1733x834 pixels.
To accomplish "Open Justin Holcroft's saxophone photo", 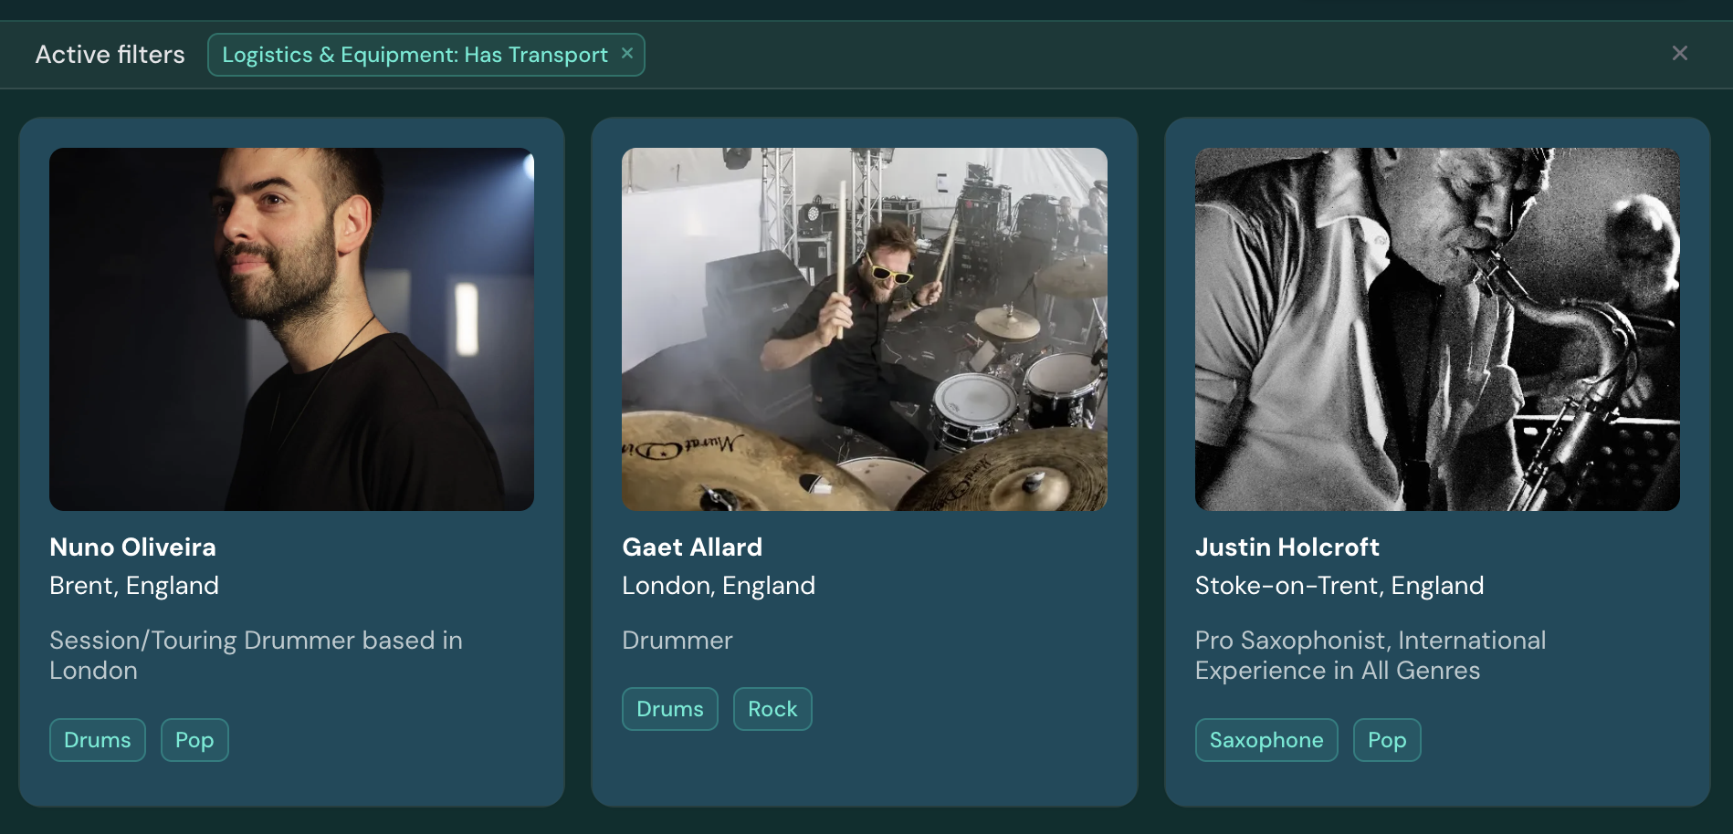I will tap(1436, 328).
